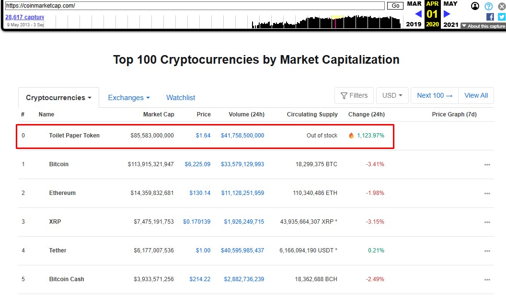Viewport: 506px width, 296px height.
Task: Open Wayback Machine user account icon
Action: [475, 6]
